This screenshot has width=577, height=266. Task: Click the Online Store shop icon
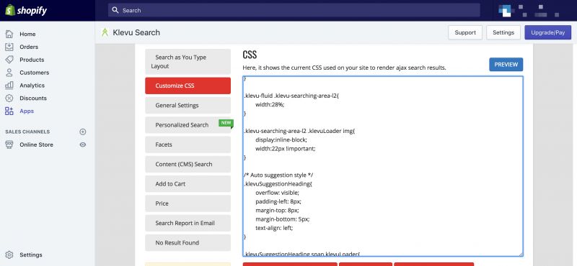point(9,145)
